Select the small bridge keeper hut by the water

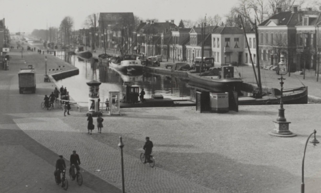coord(132,93)
